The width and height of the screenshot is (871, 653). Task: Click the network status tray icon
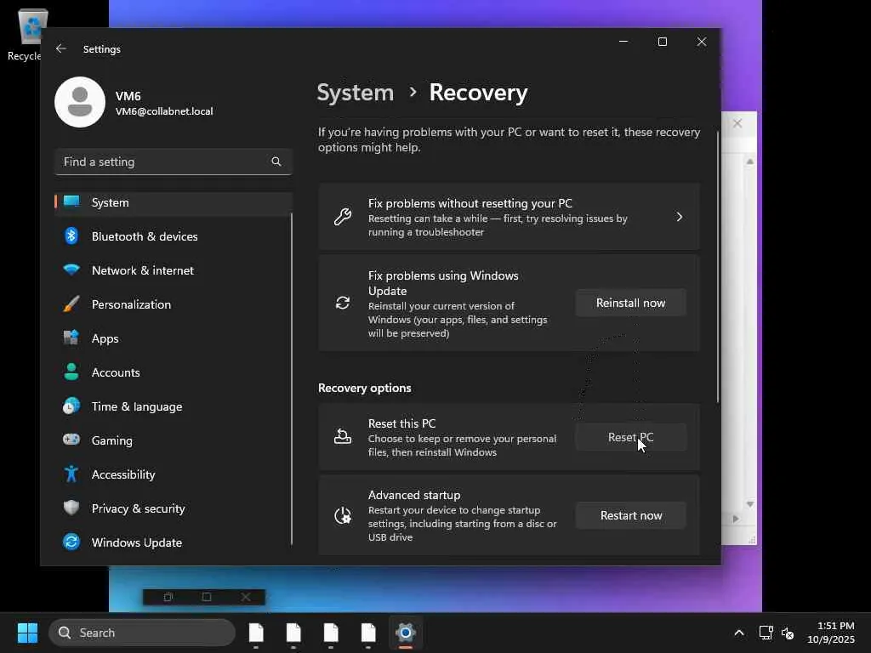click(766, 633)
